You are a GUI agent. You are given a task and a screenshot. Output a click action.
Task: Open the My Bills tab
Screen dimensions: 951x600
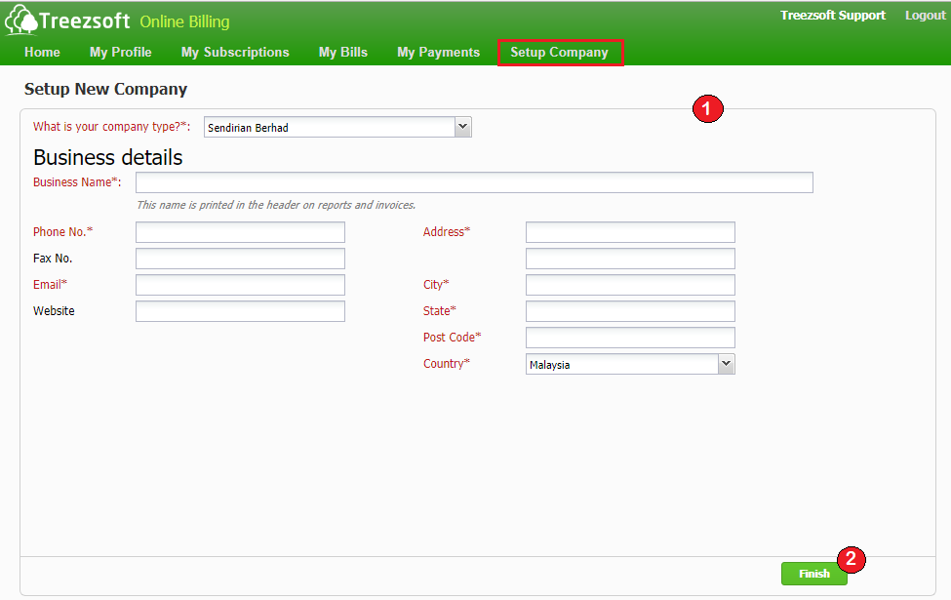(x=343, y=53)
